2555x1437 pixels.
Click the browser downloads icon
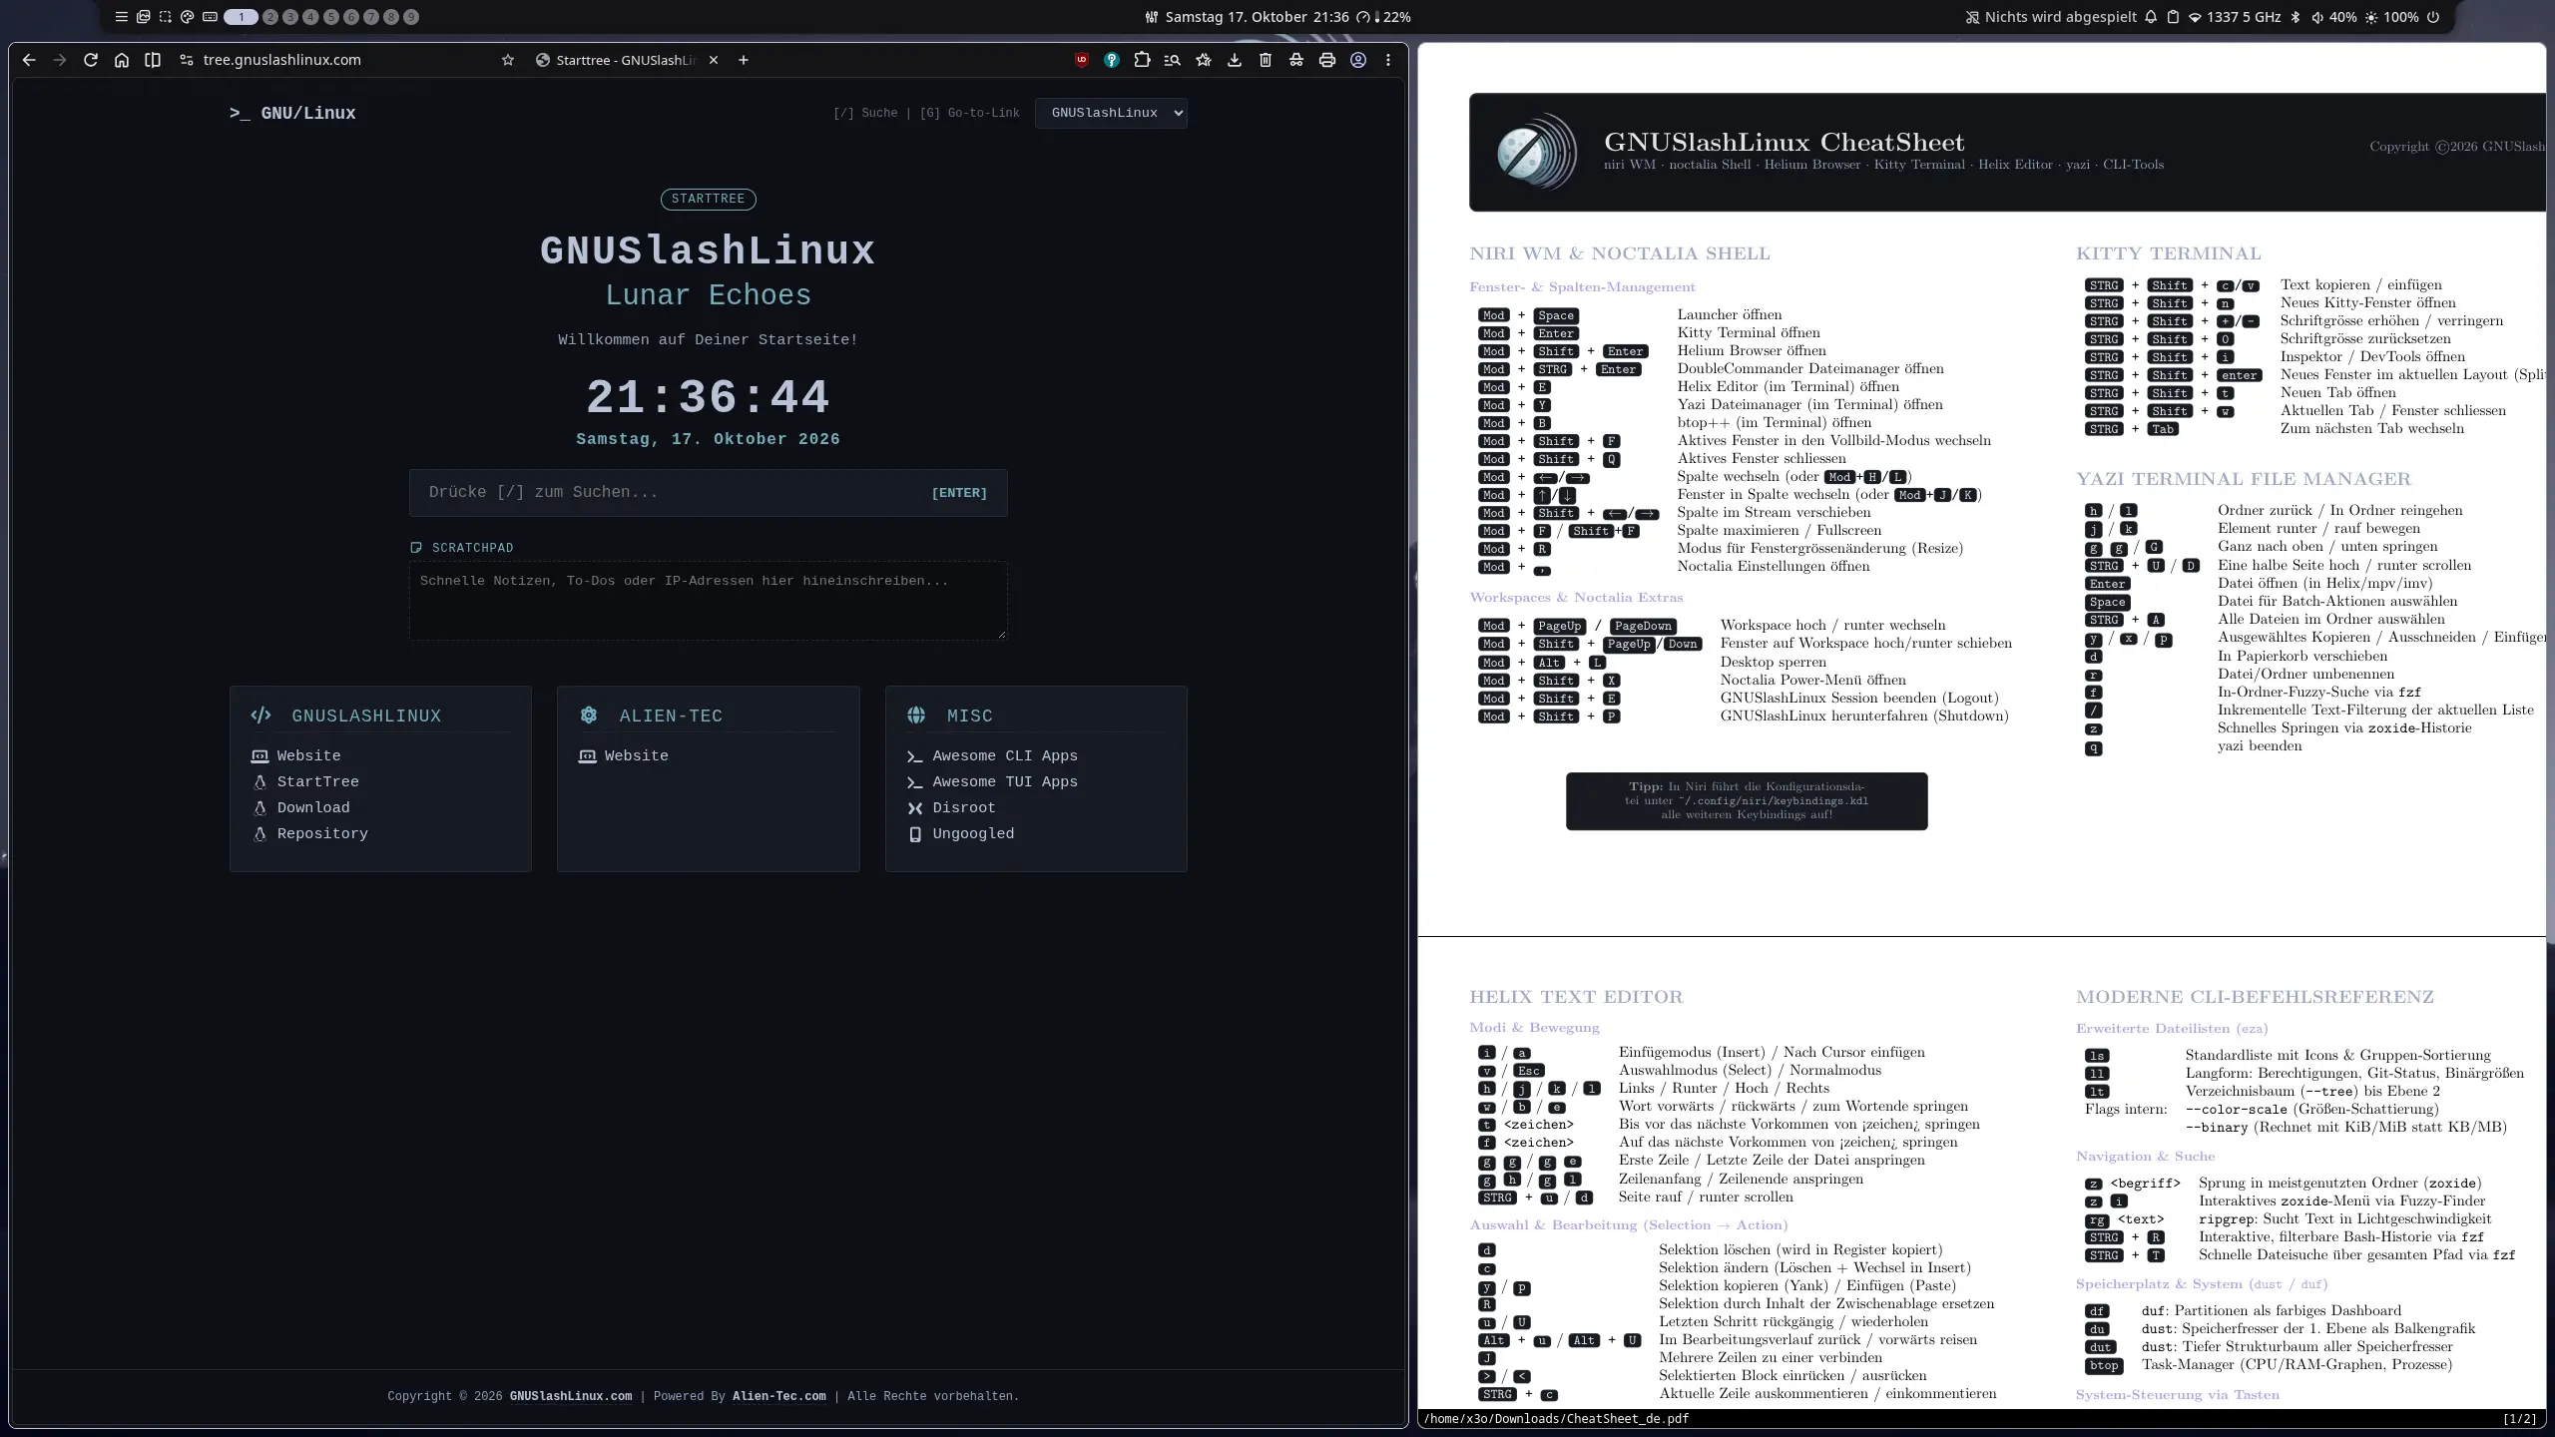pyautogui.click(x=1235, y=60)
